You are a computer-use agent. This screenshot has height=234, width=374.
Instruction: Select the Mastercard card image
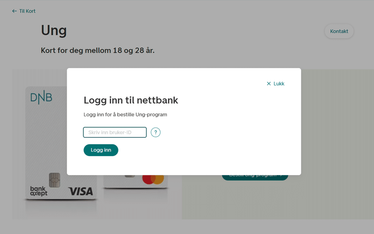(x=136, y=181)
